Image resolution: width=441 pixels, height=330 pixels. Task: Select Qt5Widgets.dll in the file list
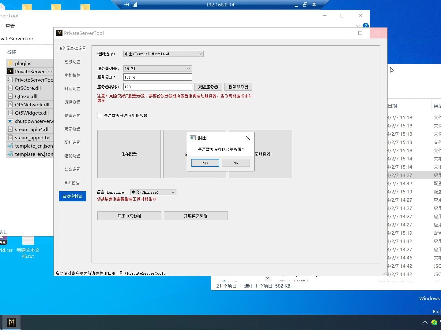(32, 113)
